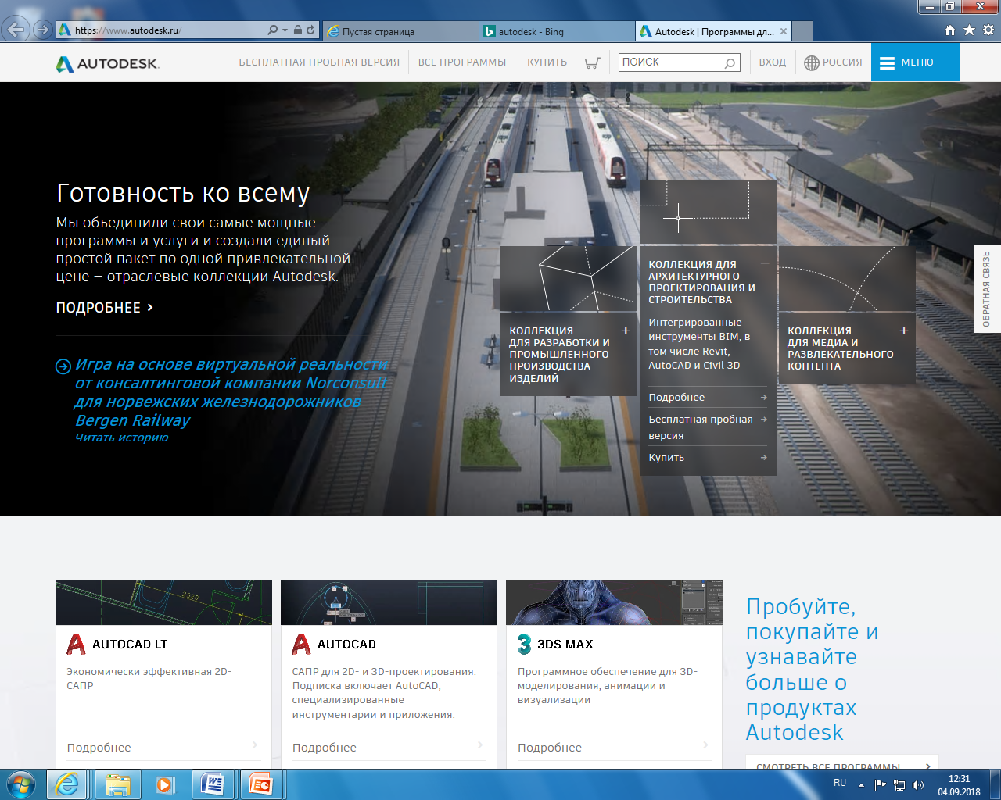Open БЕСПЛАТНАЯ ПРОБНАЯ ВЕРСИЯ menu item
Image resolution: width=1001 pixels, height=800 pixels.
(319, 62)
